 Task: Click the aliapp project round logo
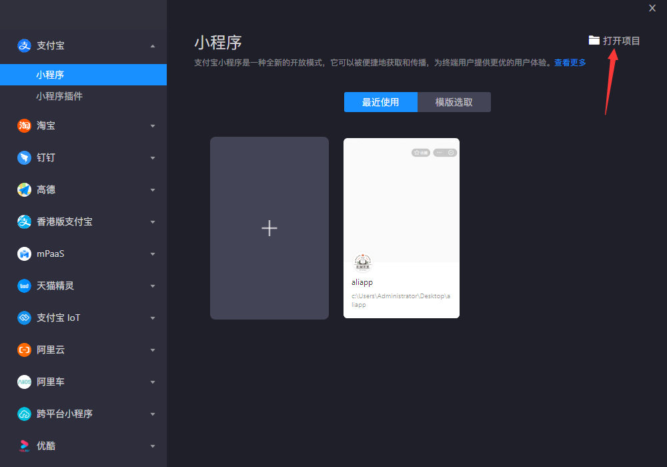pos(363,262)
